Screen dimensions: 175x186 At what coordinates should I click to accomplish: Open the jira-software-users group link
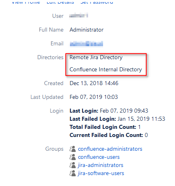tap(101, 173)
